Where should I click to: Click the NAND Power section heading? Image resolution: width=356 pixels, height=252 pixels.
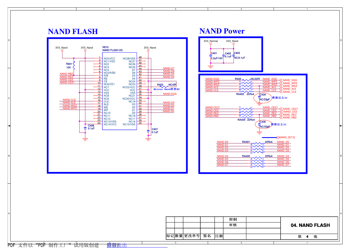[222, 31]
